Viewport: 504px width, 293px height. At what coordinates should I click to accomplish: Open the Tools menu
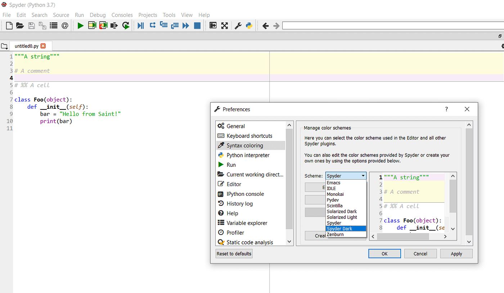[x=169, y=15]
